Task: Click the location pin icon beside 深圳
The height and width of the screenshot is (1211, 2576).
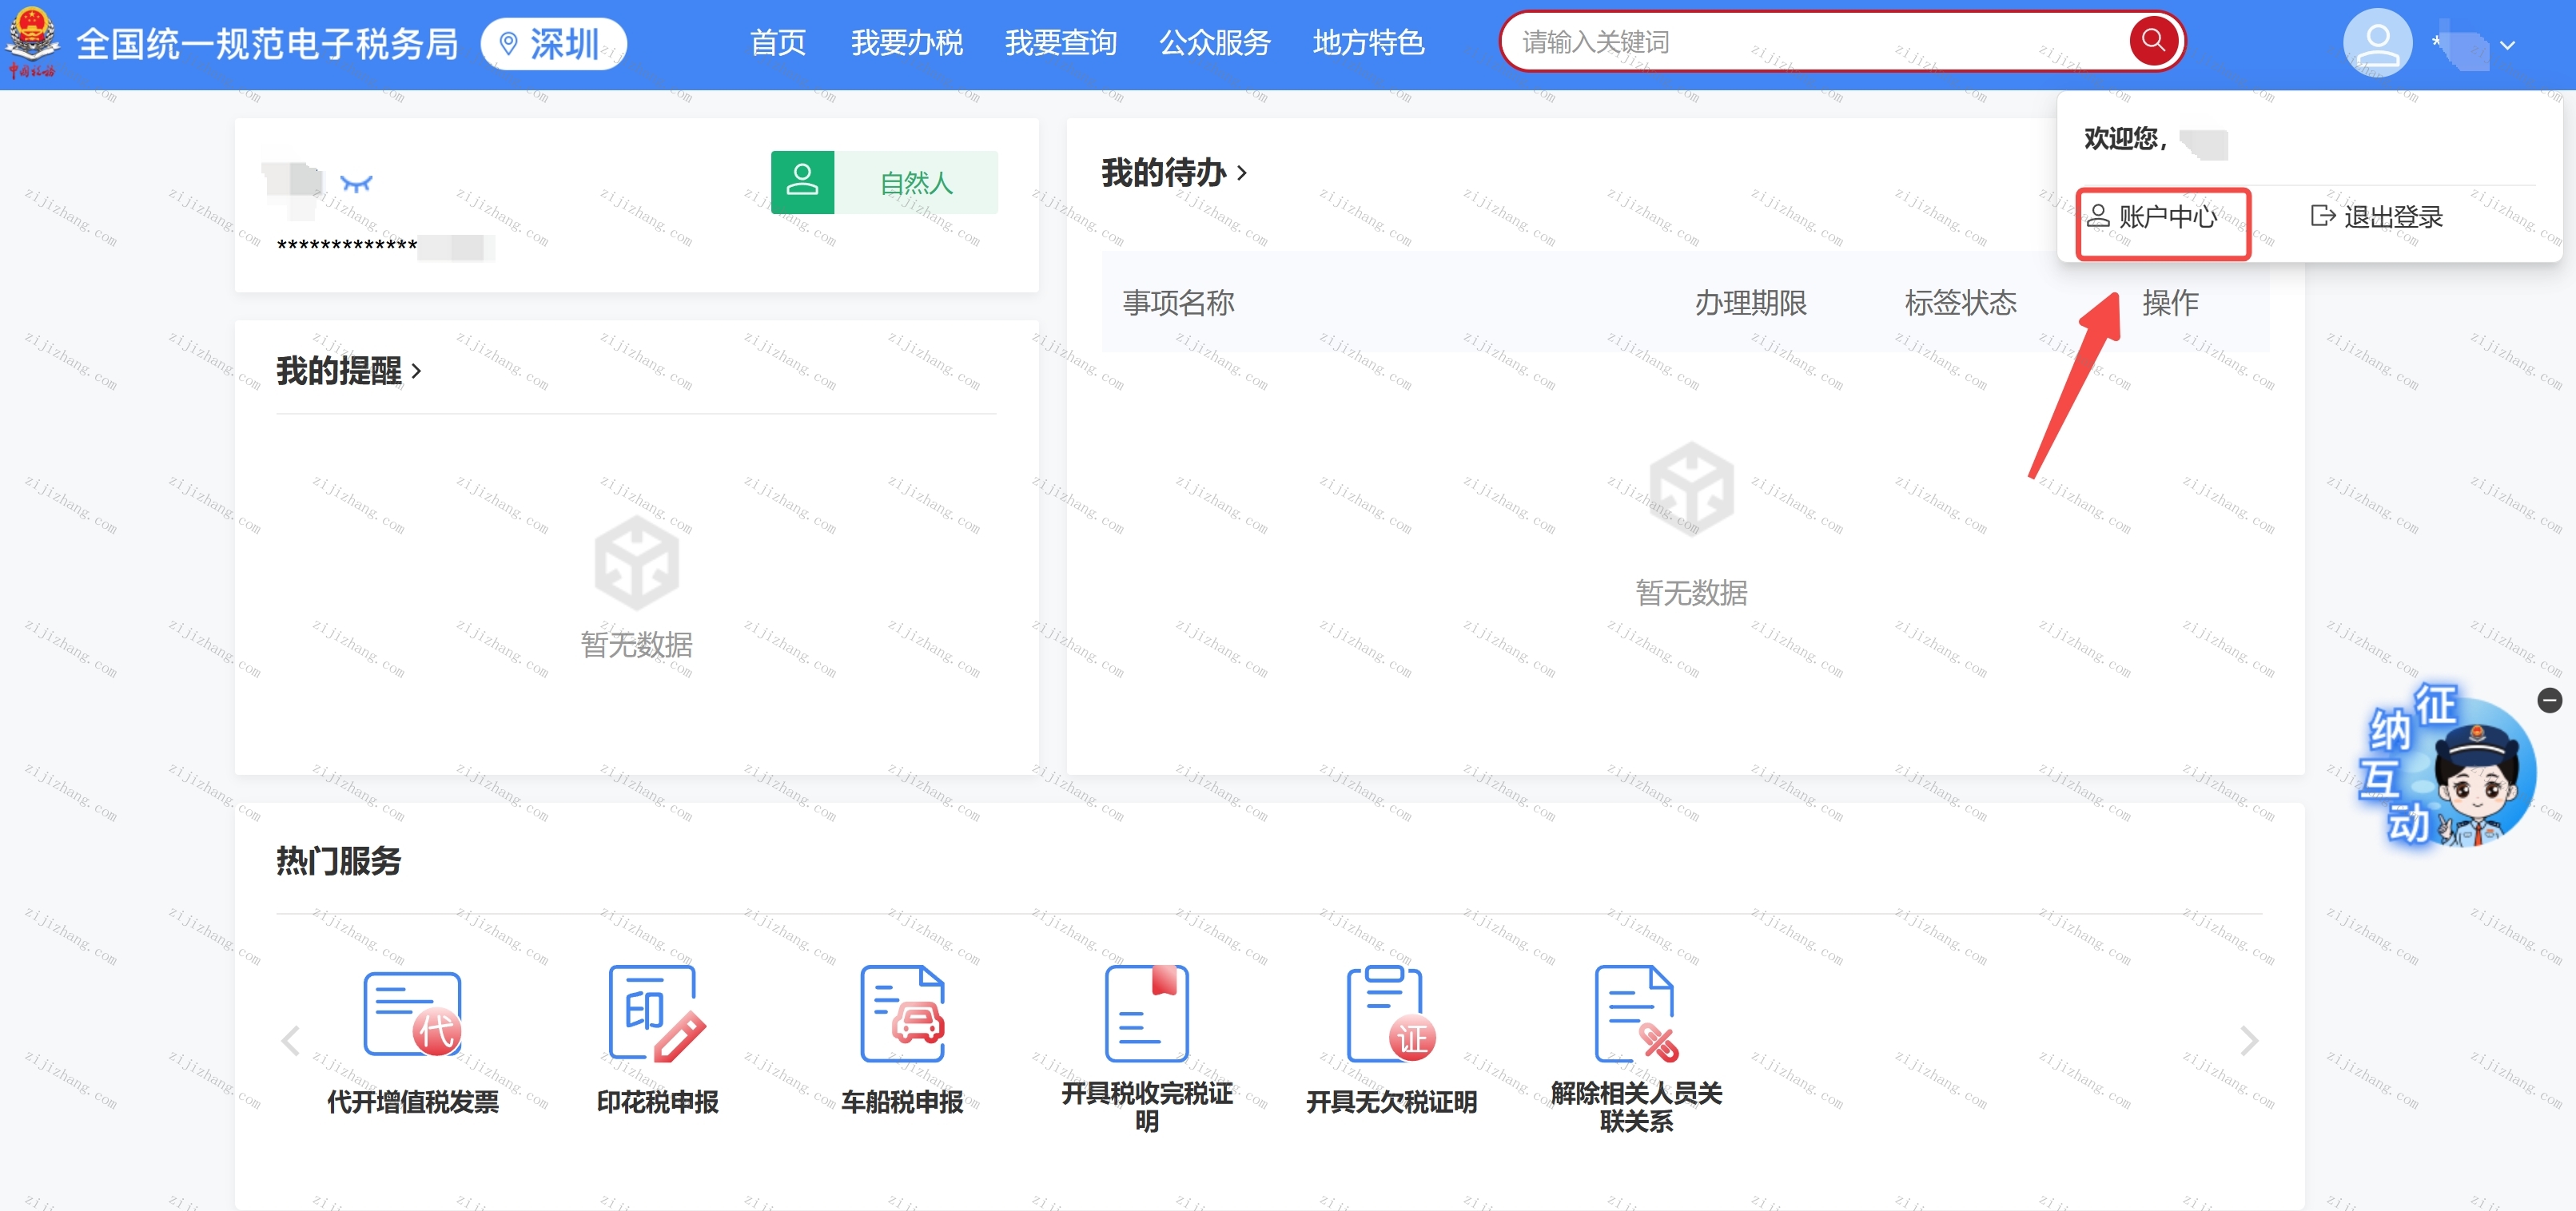Action: tap(508, 44)
